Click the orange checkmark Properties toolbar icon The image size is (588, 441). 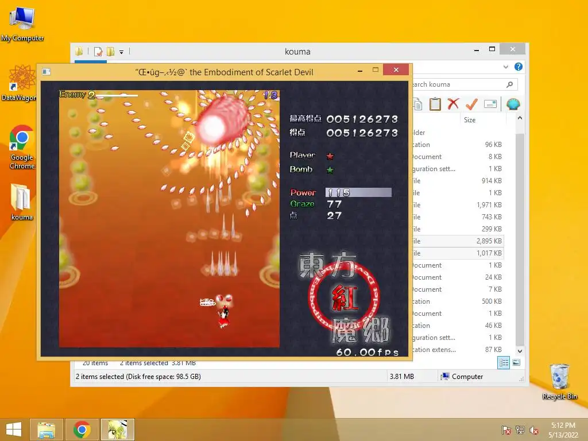[471, 104]
